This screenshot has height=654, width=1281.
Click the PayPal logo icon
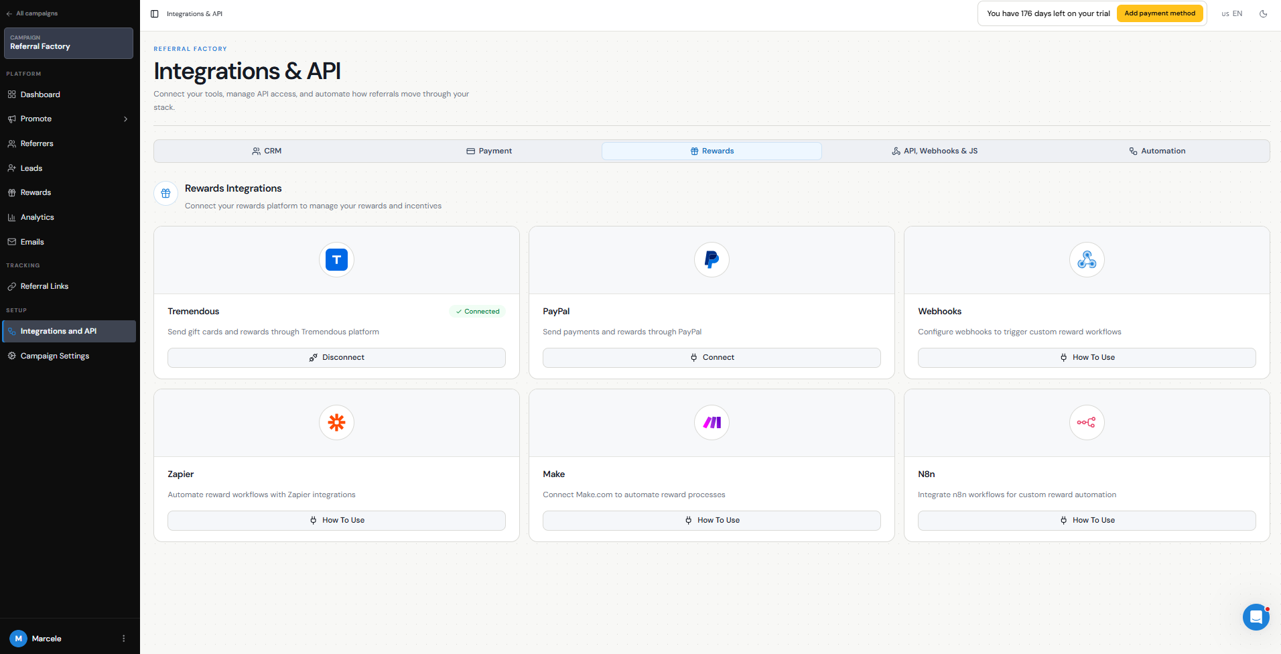pyautogui.click(x=712, y=259)
